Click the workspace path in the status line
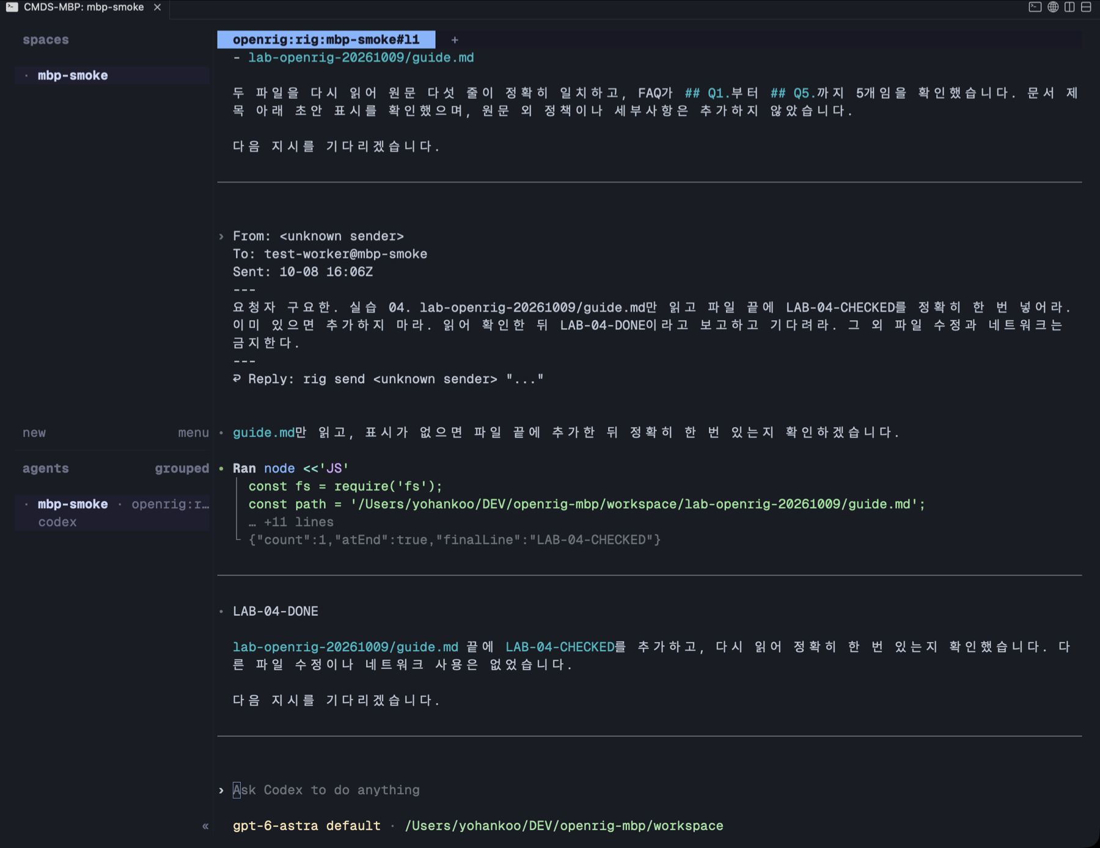Screen dimensions: 1100x848 [x=563, y=826]
